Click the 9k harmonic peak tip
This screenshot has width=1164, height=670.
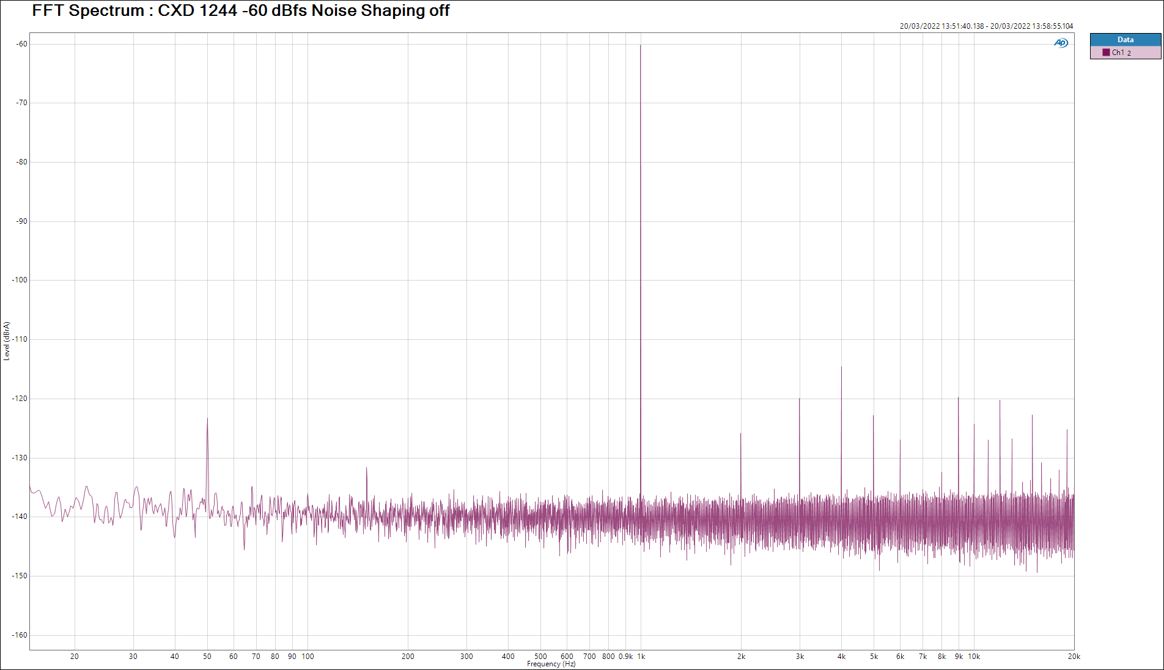click(958, 399)
